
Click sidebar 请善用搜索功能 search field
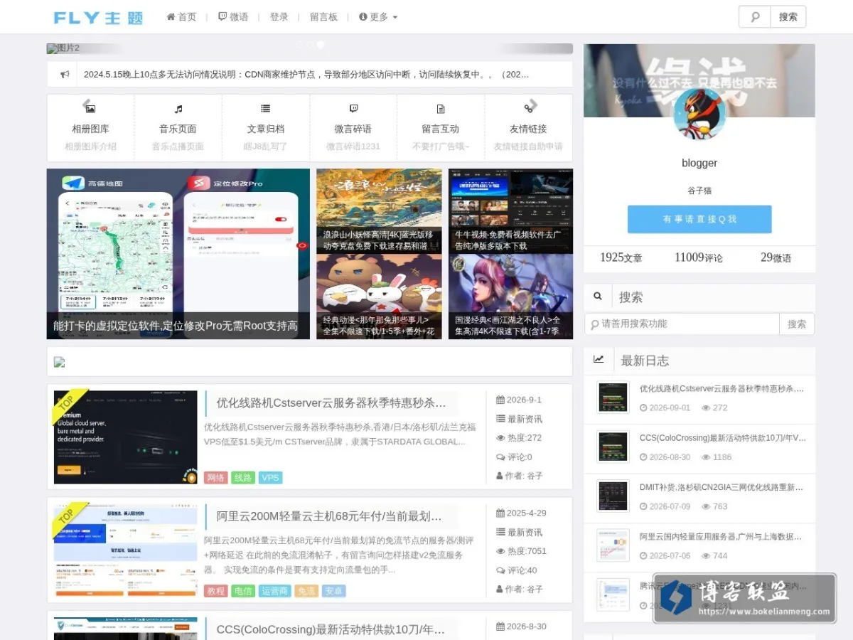[x=682, y=324]
